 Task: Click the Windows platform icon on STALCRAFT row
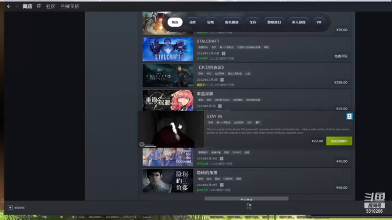tap(223, 53)
